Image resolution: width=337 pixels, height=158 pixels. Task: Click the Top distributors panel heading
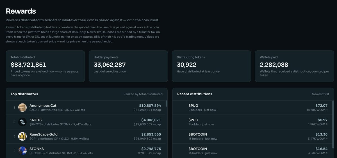(24, 94)
